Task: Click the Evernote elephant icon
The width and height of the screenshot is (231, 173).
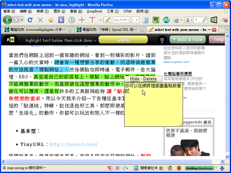Action: coord(156,20)
